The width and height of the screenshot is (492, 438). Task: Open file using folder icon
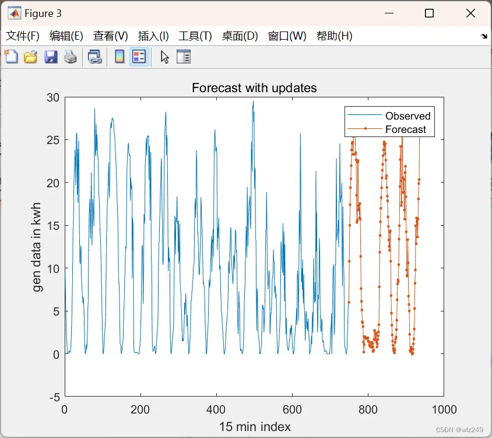click(31, 57)
